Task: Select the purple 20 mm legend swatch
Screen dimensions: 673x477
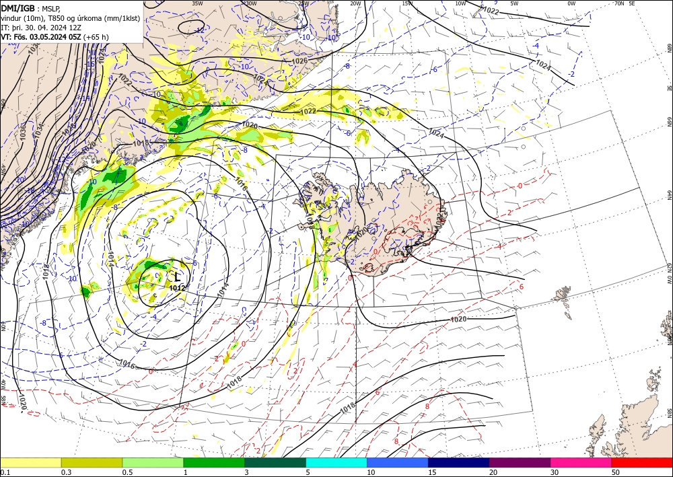Action: click(x=520, y=462)
